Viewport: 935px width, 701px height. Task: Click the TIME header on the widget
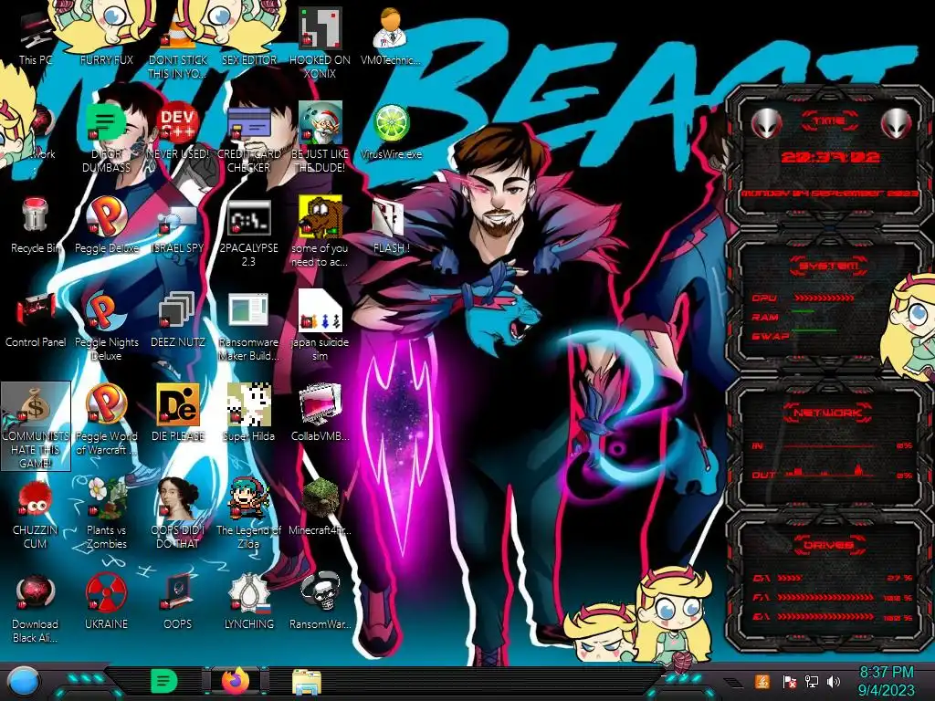click(x=829, y=121)
